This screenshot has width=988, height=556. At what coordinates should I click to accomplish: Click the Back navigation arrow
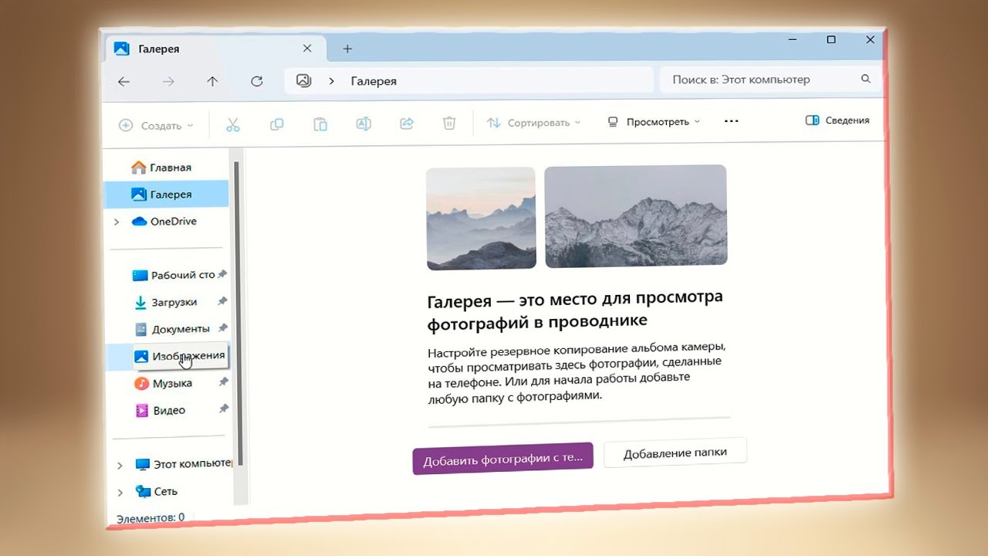(x=123, y=82)
